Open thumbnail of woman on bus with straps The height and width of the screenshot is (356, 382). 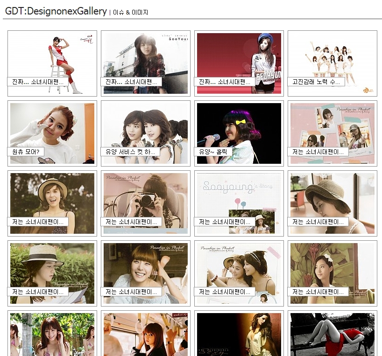click(145, 335)
